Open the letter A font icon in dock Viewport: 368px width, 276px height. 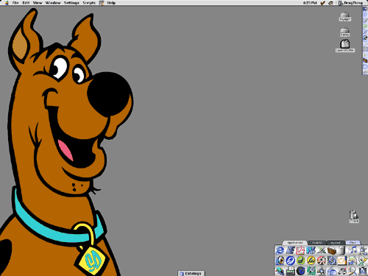click(x=363, y=271)
